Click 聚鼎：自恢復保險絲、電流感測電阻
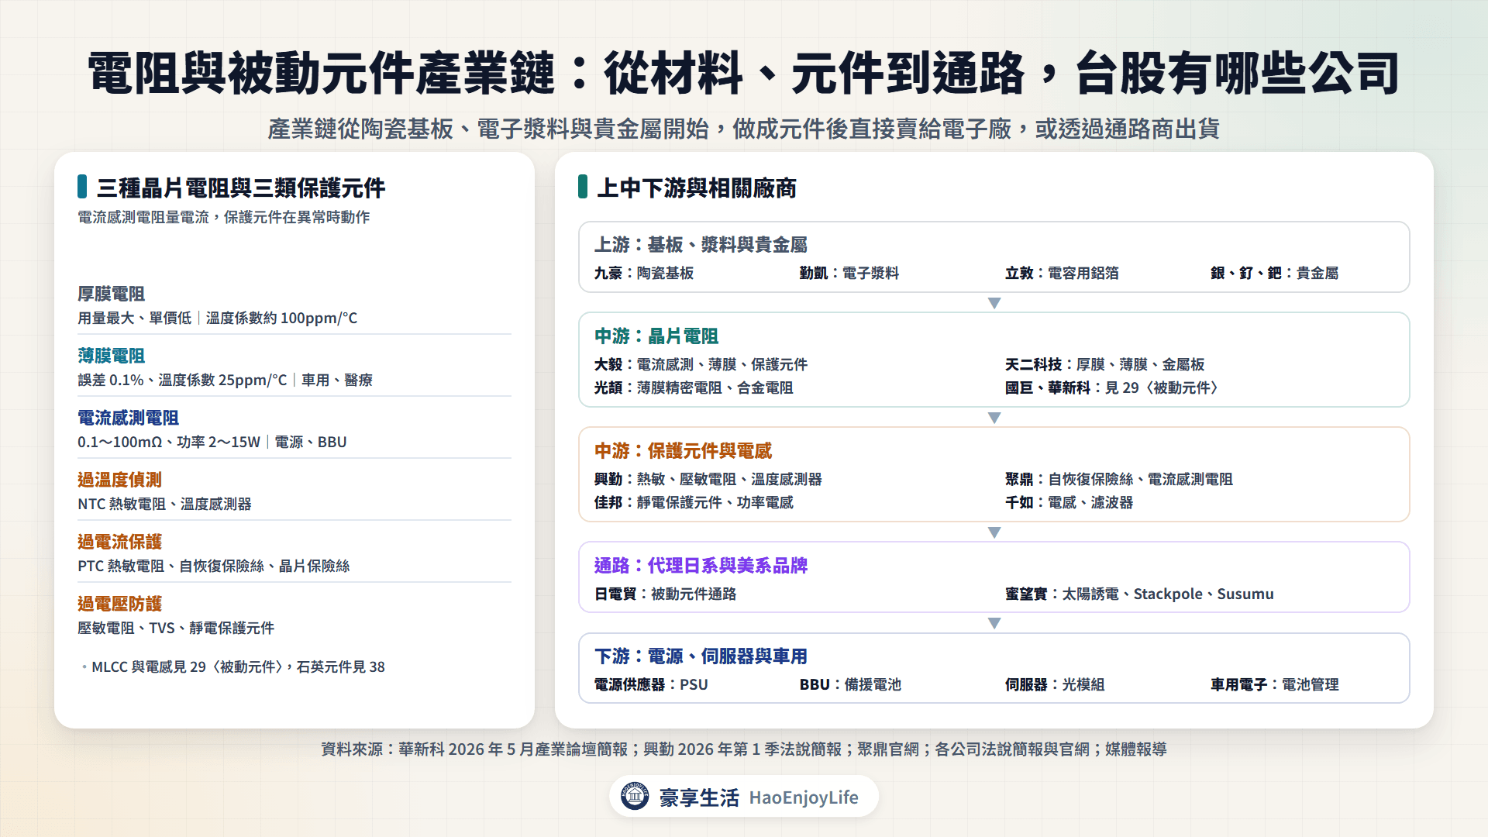1488x837 pixels. (1119, 479)
